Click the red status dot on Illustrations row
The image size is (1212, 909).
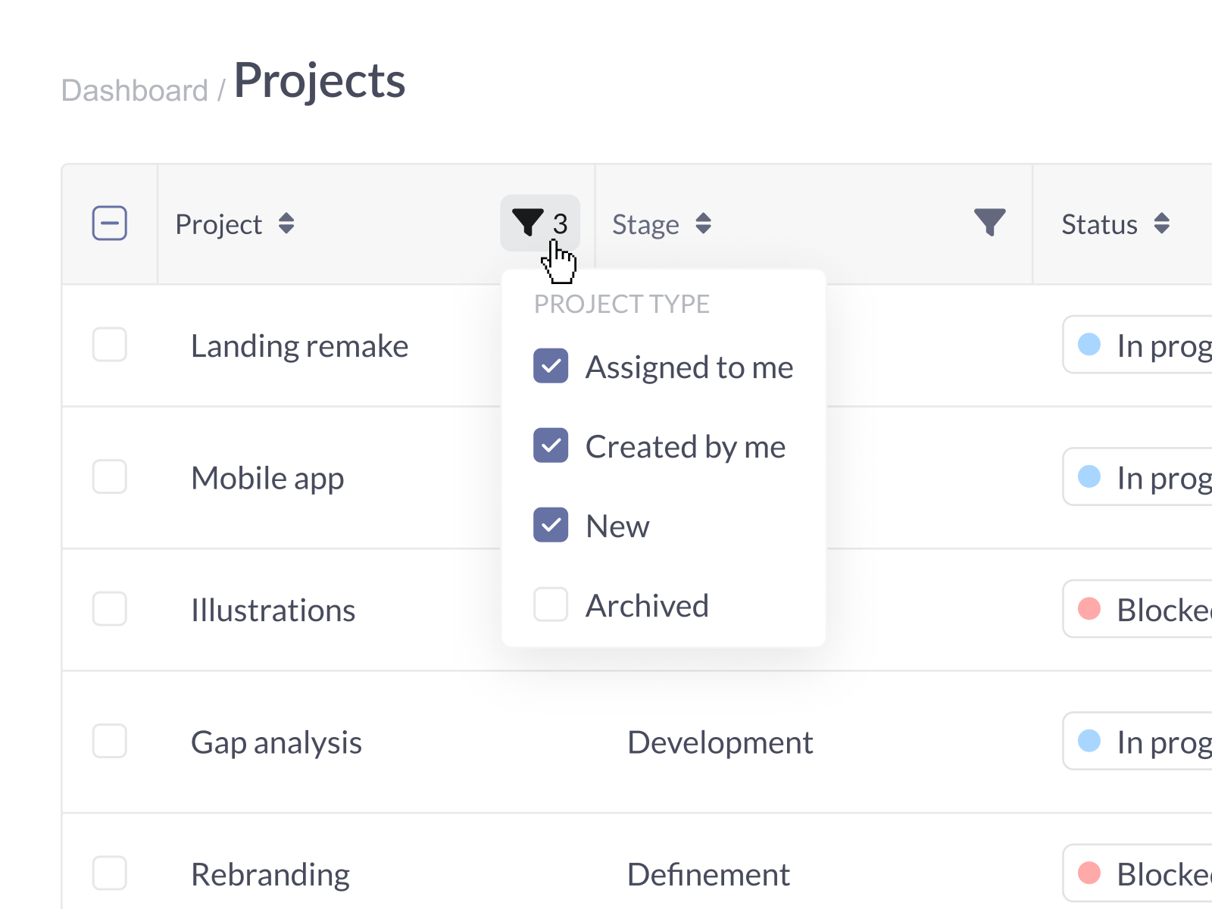click(x=1091, y=610)
